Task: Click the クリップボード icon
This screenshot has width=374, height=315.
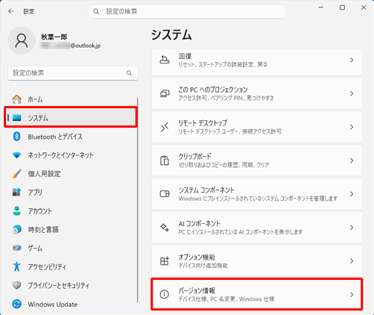Action: 165,160
